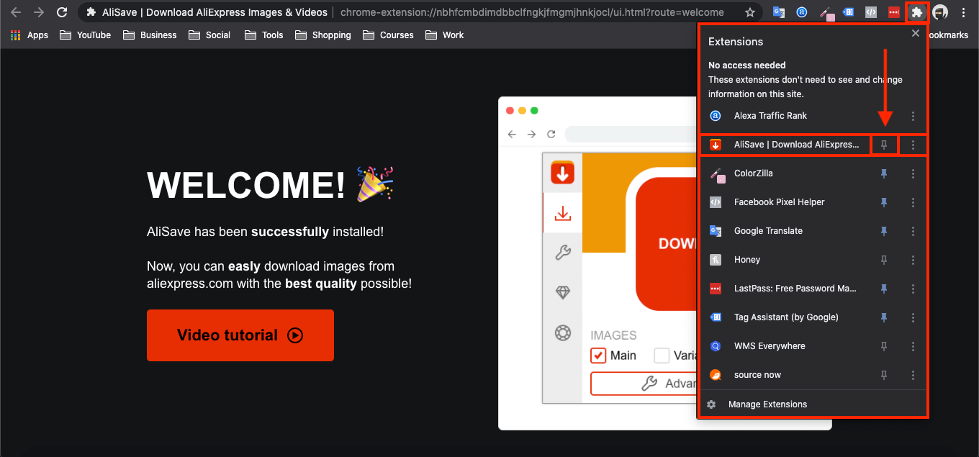
Task: Pin source now to the toolbar
Action: click(x=885, y=375)
